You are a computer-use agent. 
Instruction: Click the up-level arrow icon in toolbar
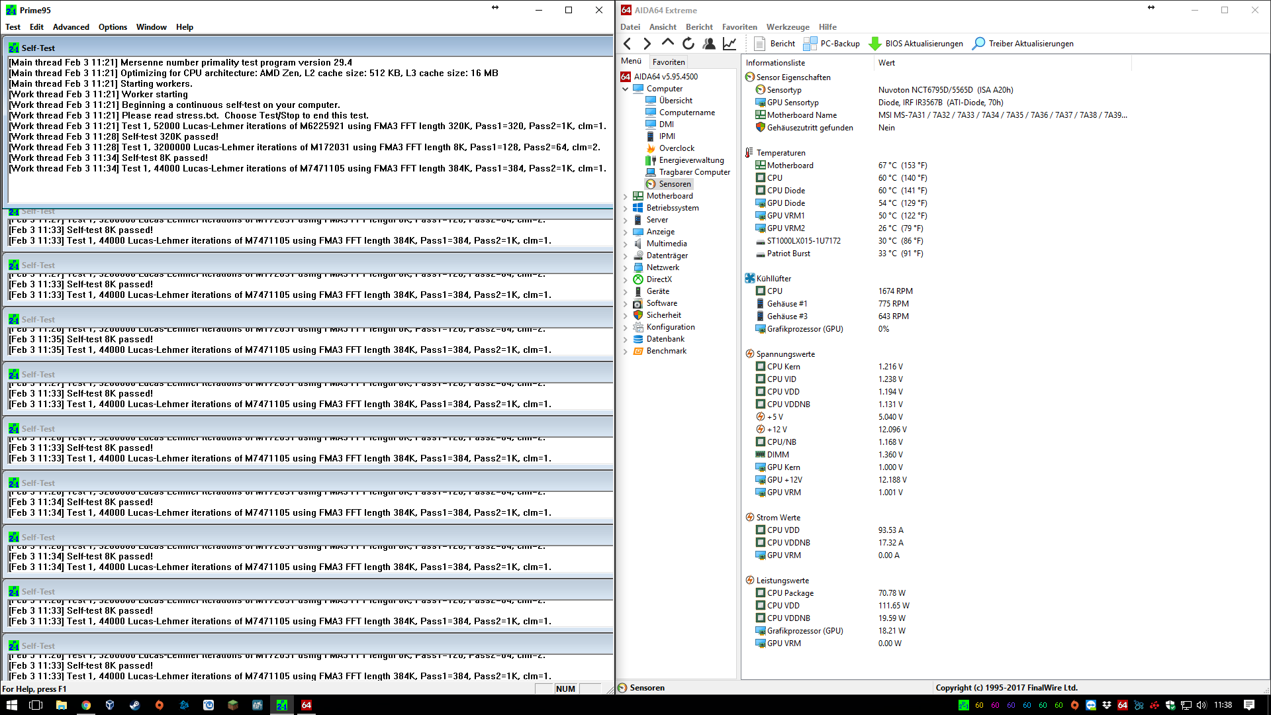pos(667,43)
